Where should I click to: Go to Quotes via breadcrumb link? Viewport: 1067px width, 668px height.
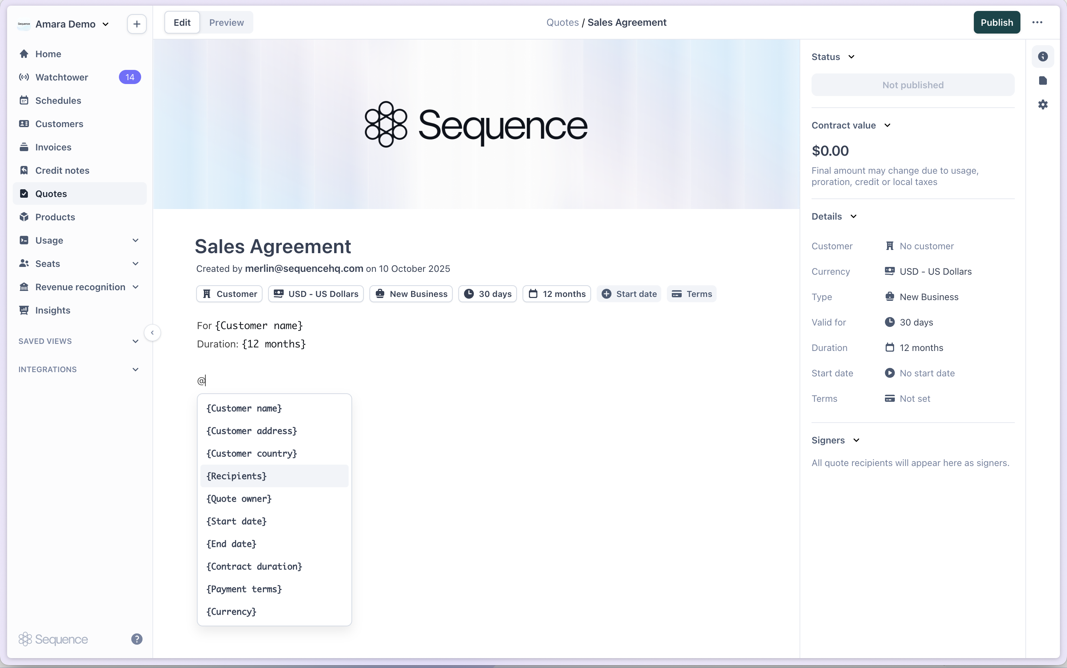point(562,23)
